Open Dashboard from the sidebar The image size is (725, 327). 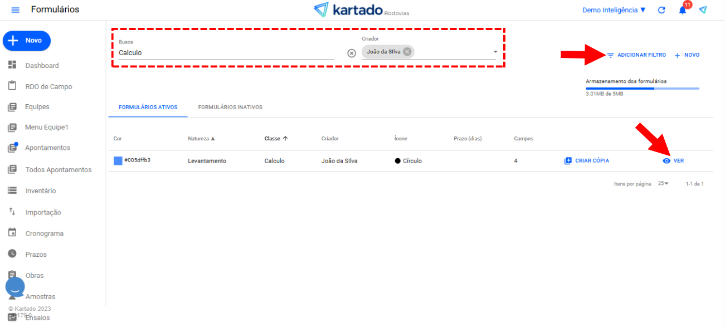tap(42, 66)
